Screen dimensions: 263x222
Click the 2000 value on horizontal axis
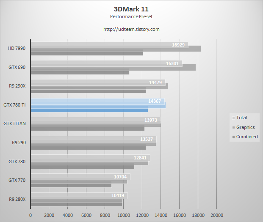coord(49,215)
